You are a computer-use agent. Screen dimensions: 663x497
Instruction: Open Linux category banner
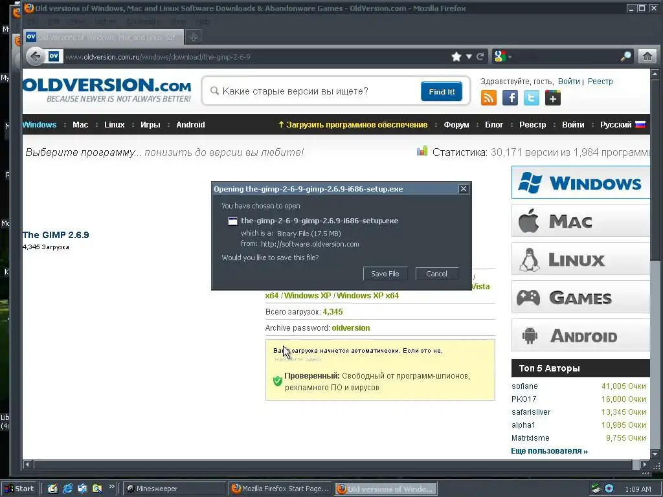[580, 259]
